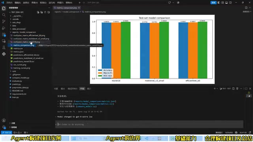253x142 pixels.
Task: Click the title bar command search box
Action: click(126, 3)
